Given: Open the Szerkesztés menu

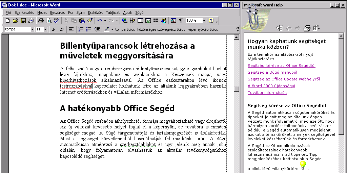Looking at the screenshot, I should pyautogui.click(x=24, y=13).
